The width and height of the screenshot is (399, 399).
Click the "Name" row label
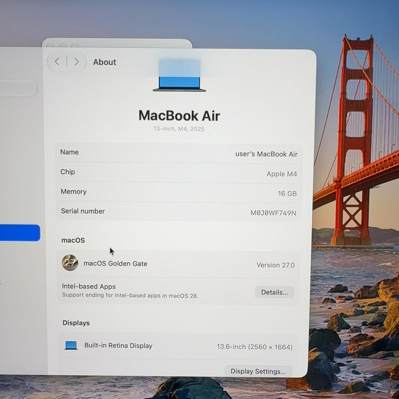(69, 152)
